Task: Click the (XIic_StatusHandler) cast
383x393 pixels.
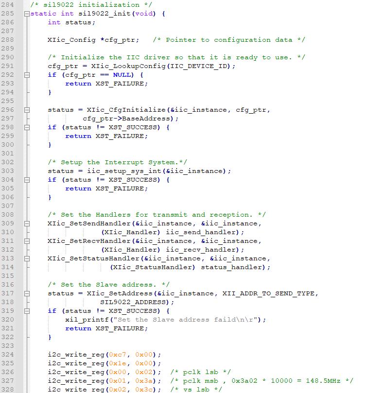Action: click(x=152, y=267)
